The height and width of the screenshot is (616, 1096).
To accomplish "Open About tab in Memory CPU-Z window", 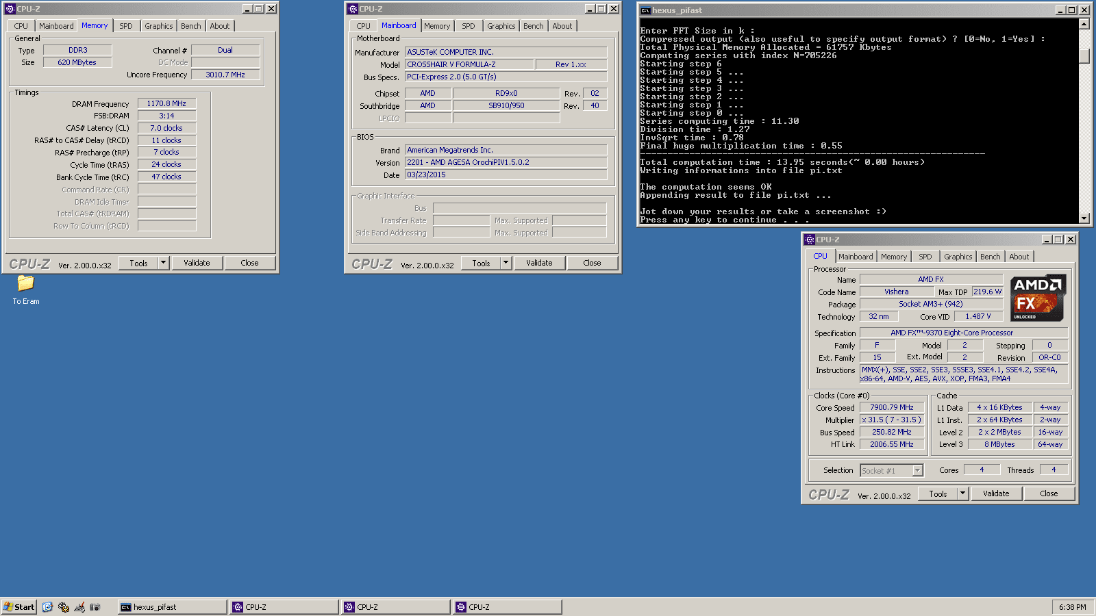I will (x=220, y=26).
